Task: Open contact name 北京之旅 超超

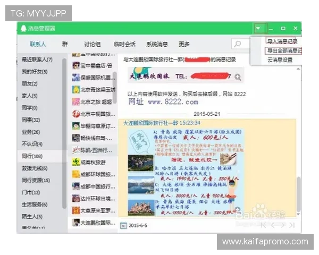Action: point(96,102)
